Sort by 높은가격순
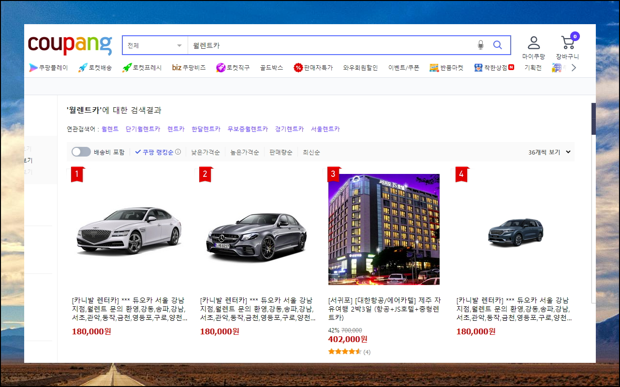Image resolution: width=620 pixels, height=387 pixels. (x=245, y=152)
